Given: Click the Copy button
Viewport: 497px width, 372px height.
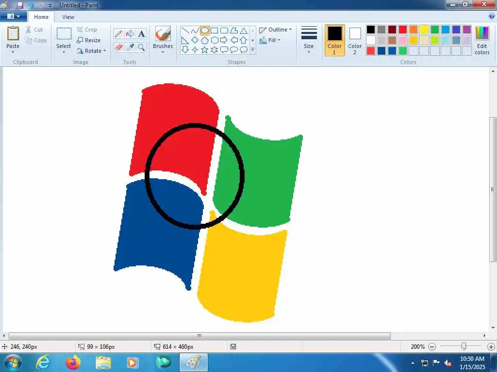Looking at the screenshot, I should 36,40.
